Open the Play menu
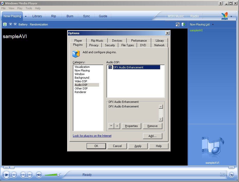Image resolution: width=239 pixels, height=182 pixels. pyautogui.click(x=20, y=8)
